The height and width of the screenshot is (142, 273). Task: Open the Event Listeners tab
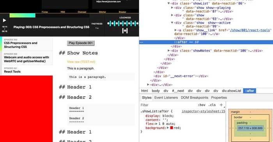[x=166, y=98]
